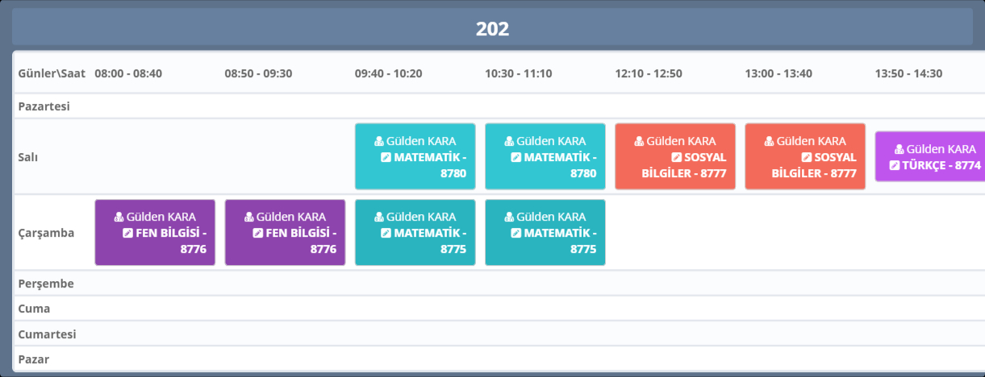This screenshot has height=377, width=985.
Task: Select the Perşembe row label
Action: point(46,284)
